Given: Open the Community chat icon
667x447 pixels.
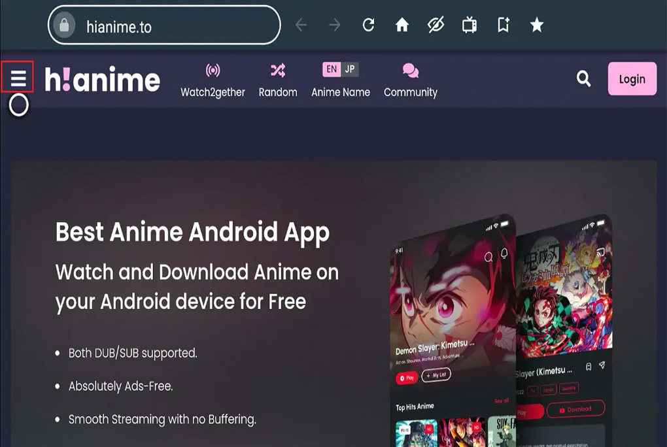Looking at the screenshot, I should coord(410,71).
